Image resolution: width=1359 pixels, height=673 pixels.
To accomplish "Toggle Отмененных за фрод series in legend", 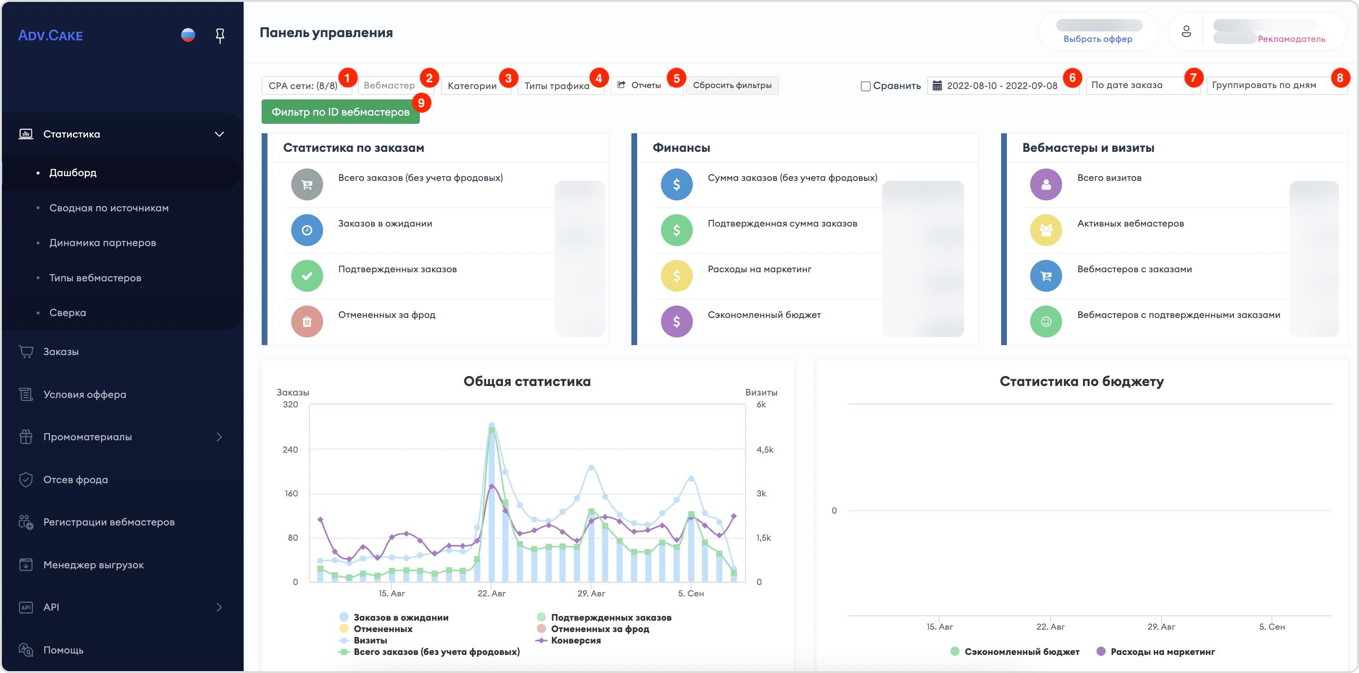I will pyautogui.click(x=593, y=629).
